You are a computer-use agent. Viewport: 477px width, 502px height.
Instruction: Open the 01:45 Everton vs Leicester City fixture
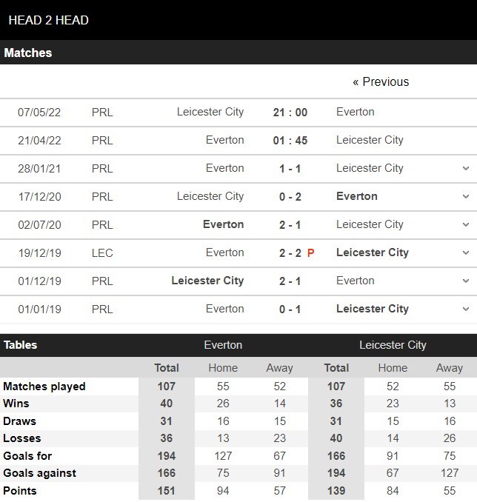290,141
